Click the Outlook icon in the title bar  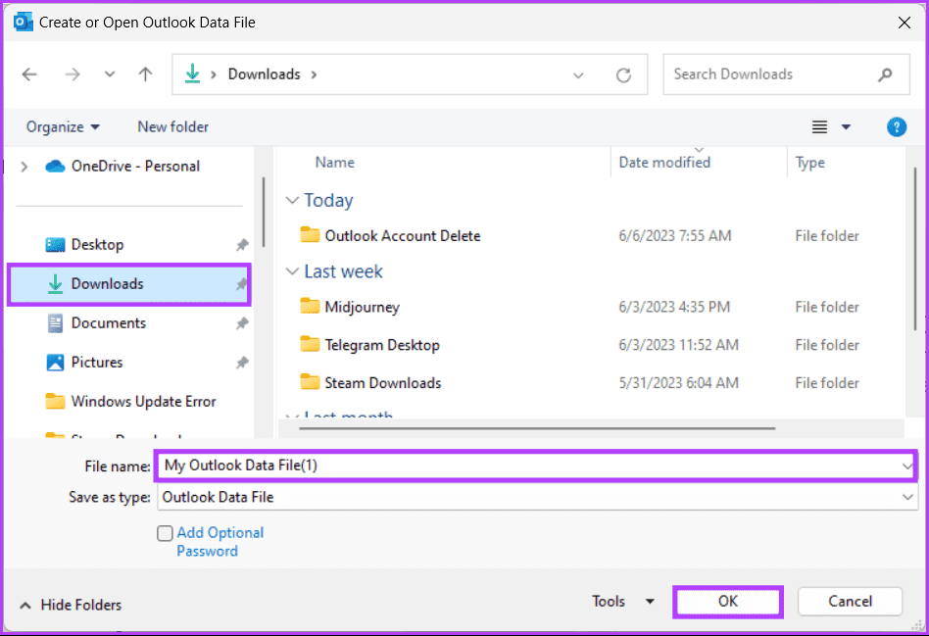[24, 23]
